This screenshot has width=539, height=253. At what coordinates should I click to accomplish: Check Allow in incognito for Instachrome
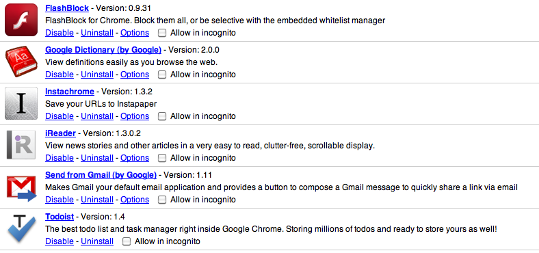(x=162, y=116)
